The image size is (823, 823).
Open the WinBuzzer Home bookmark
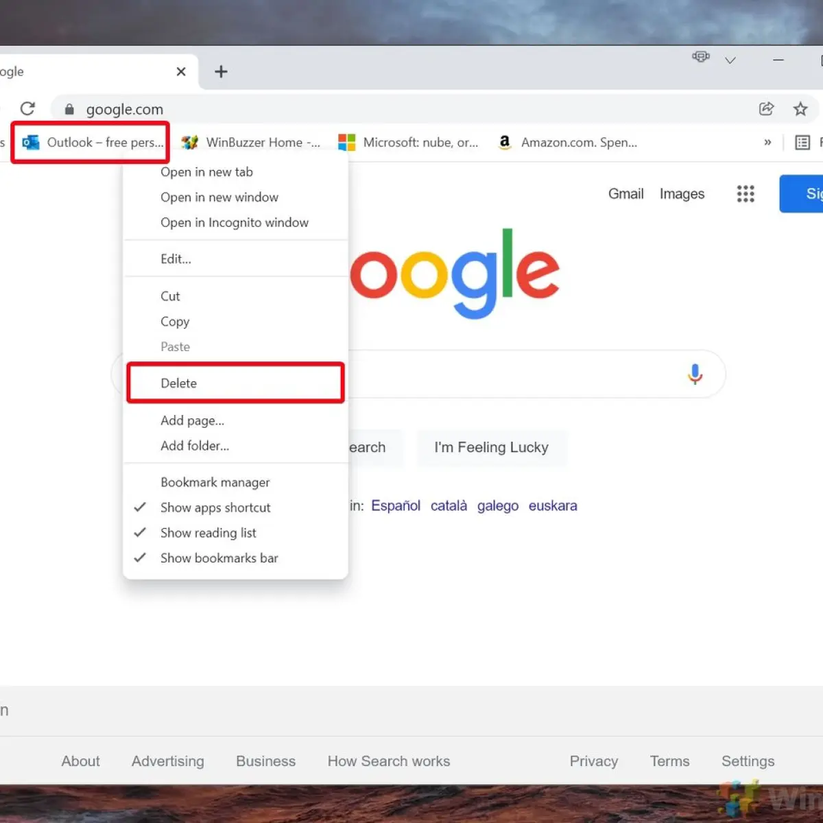coord(251,143)
